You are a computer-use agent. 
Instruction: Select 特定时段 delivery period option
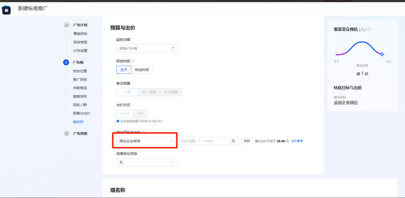[x=142, y=70]
